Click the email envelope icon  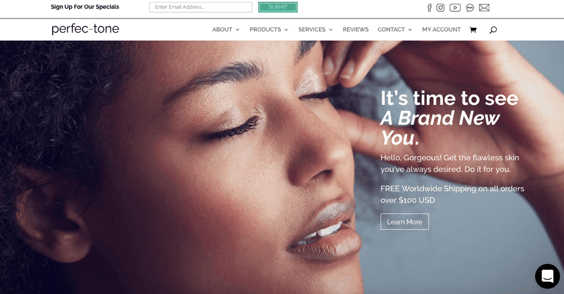484,8
